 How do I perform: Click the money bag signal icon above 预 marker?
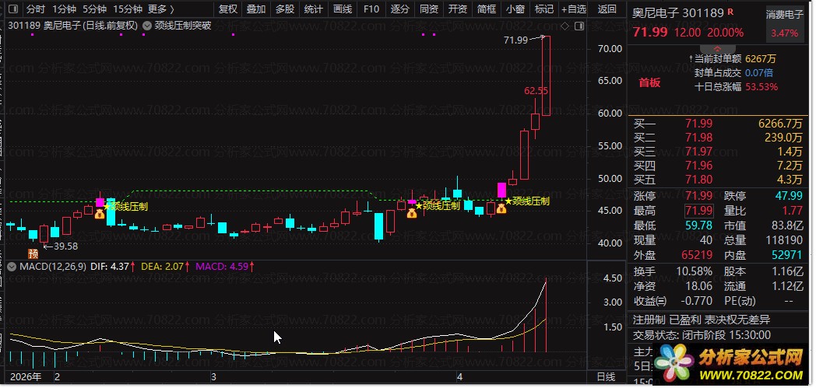tap(100, 213)
